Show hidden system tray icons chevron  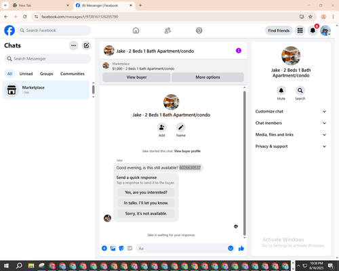[298, 266]
